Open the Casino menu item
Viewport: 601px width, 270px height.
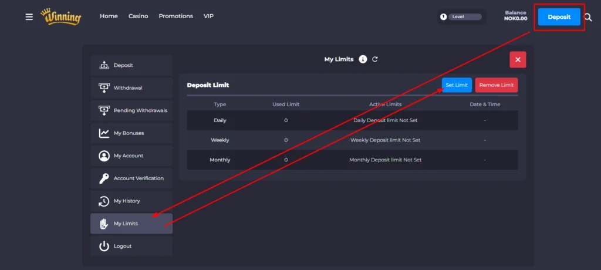pos(138,16)
